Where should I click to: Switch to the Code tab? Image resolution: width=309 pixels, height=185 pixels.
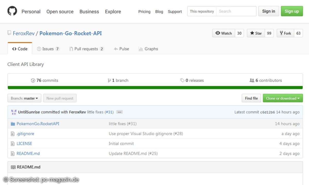[x=20, y=49]
